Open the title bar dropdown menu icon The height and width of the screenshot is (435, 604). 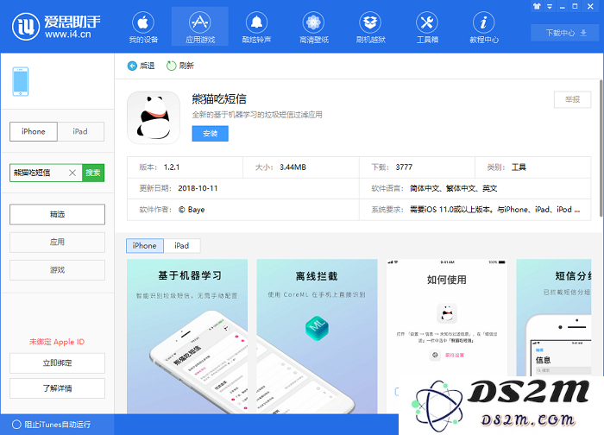pos(550,6)
